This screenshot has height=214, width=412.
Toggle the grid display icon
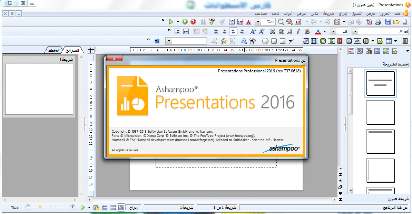pyautogui.click(x=157, y=41)
